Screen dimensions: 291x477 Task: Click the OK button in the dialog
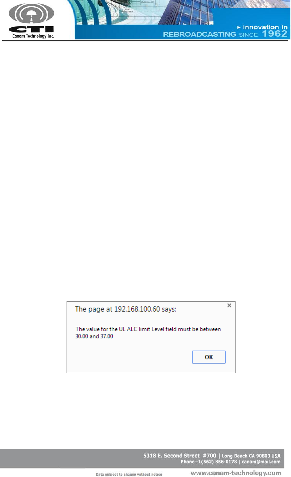pos(209,357)
